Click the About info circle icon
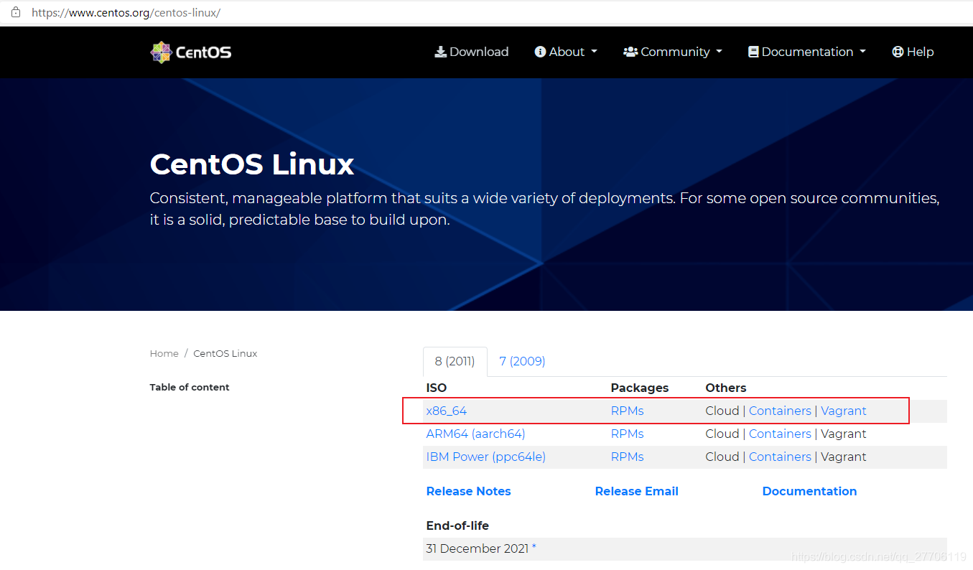Image resolution: width=973 pixels, height=570 pixels. click(540, 52)
